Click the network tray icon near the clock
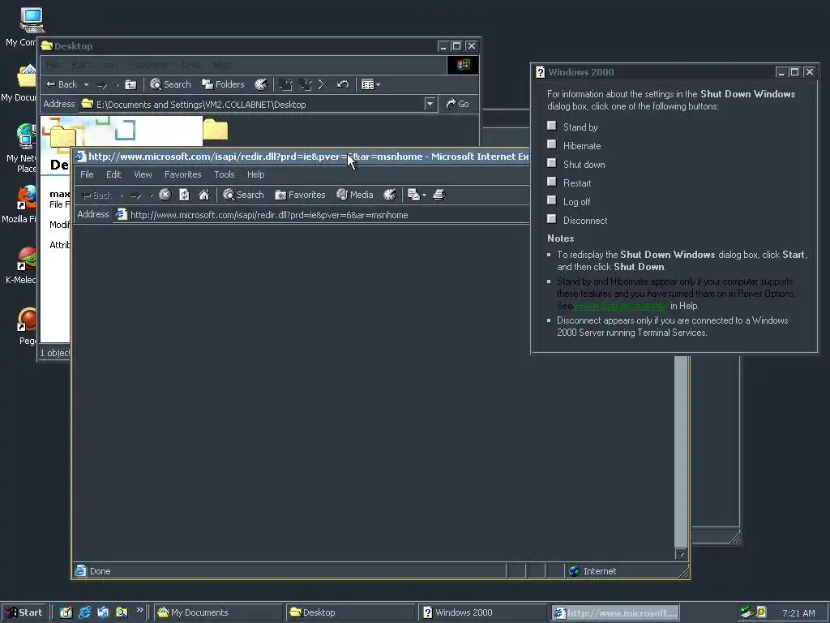 click(x=747, y=612)
